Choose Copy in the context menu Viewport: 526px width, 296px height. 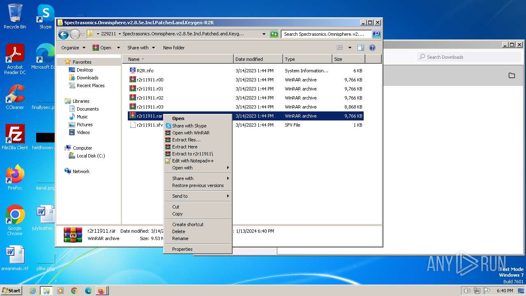click(198, 214)
